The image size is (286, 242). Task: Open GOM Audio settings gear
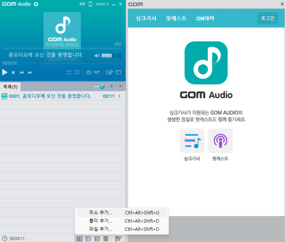pyautogui.click(x=36, y=4)
